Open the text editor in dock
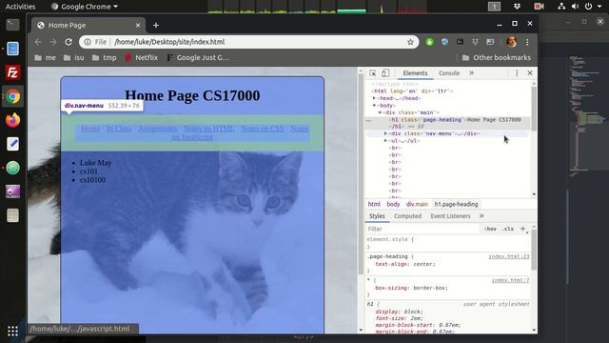 point(12,144)
